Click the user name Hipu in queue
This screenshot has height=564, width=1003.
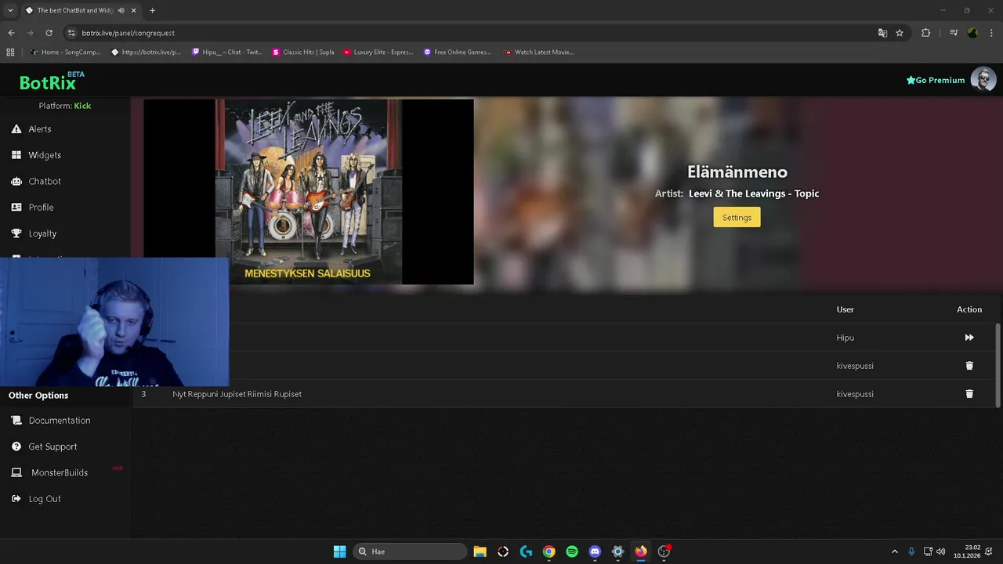click(845, 338)
